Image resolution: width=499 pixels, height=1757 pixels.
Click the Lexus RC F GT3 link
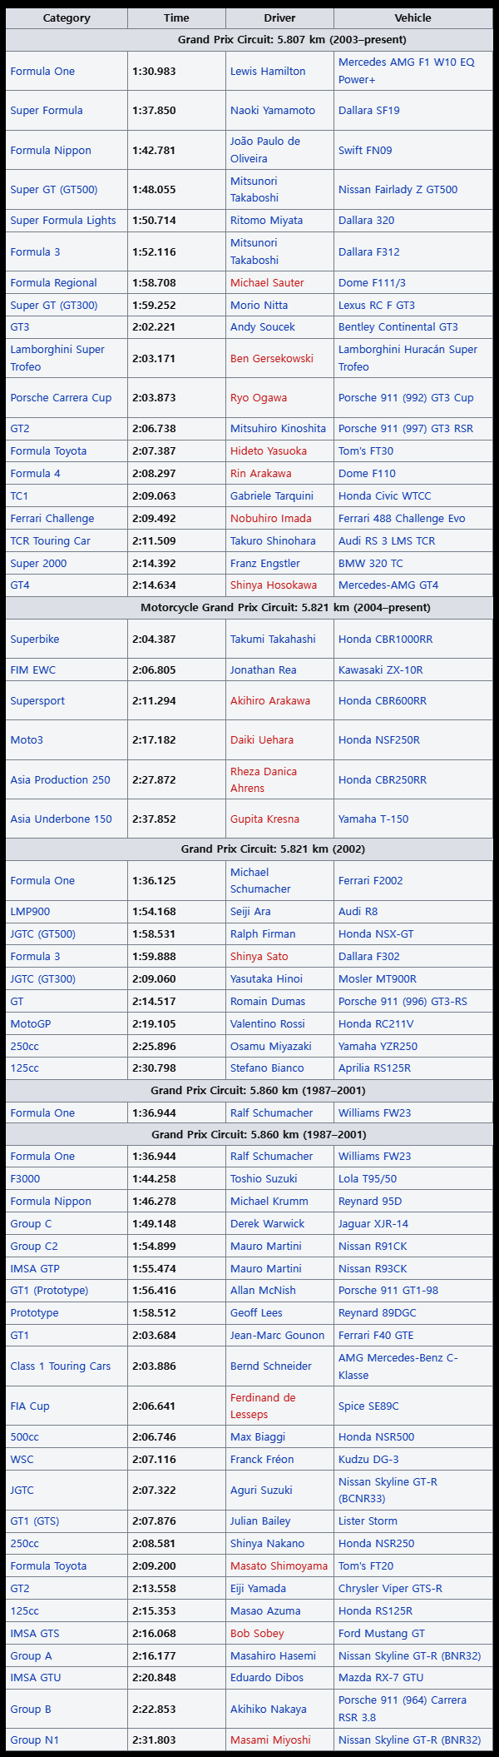tap(377, 306)
